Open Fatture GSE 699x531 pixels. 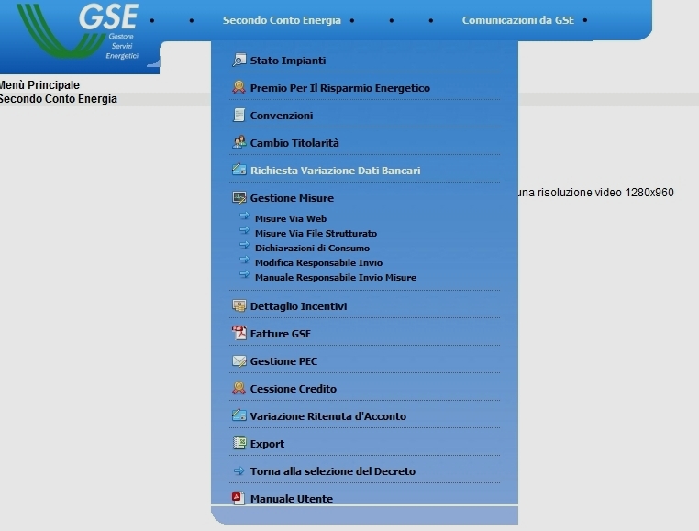point(281,334)
